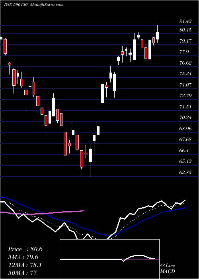199x279 pixels.
Task: Select the 76.62 price axis label
Action: coord(185,63)
